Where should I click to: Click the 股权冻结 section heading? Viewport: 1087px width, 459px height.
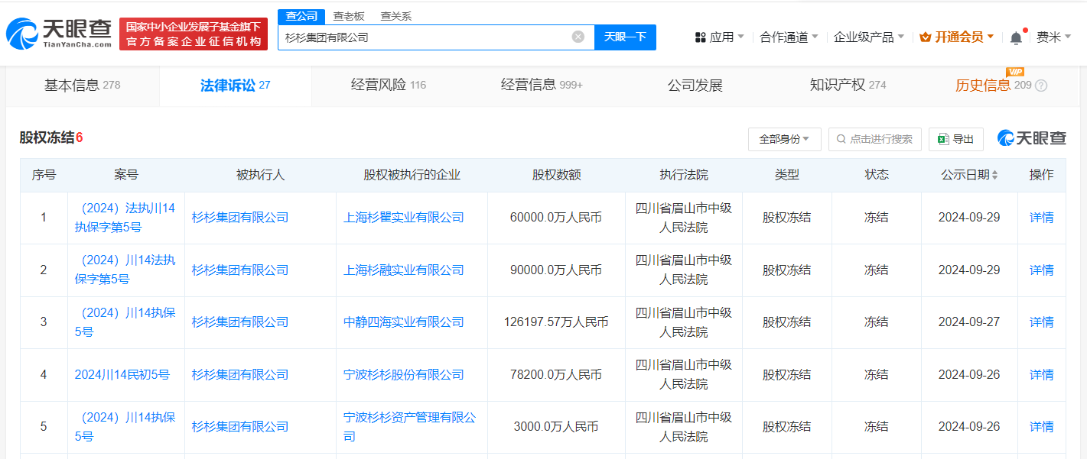(51, 137)
